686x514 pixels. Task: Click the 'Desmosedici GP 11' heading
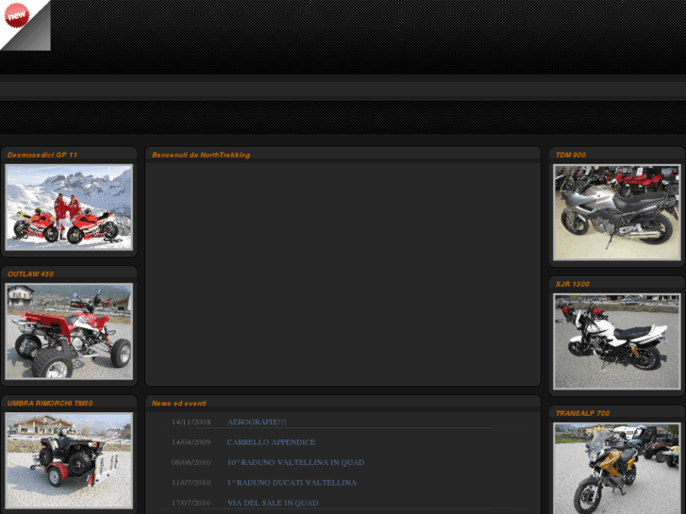(x=42, y=155)
